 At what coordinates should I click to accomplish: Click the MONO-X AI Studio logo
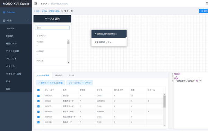click(x=16, y=4)
